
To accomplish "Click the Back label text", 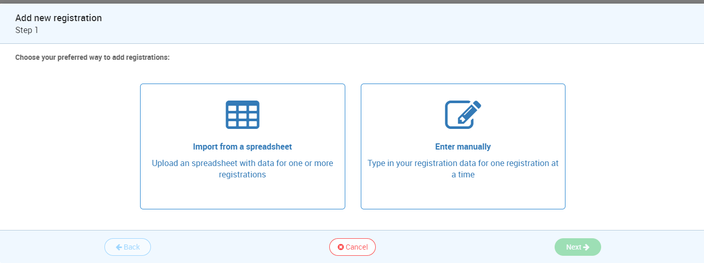I will (132, 247).
